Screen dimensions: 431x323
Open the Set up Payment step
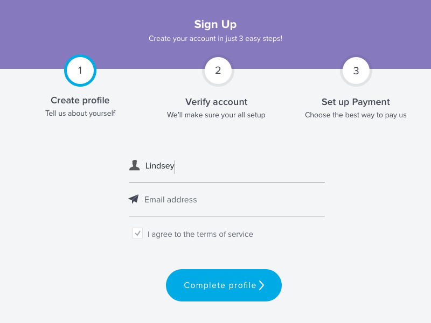pos(356,102)
